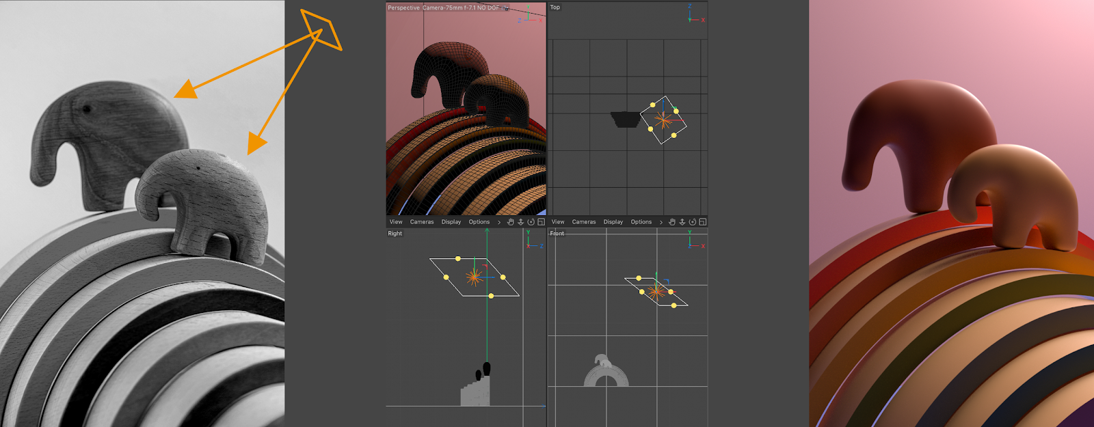Image resolution: width=1094 pixels, height=427 pixels.
Task: Click the orange camera wireframe icon
Action: (x=323, y=30)
